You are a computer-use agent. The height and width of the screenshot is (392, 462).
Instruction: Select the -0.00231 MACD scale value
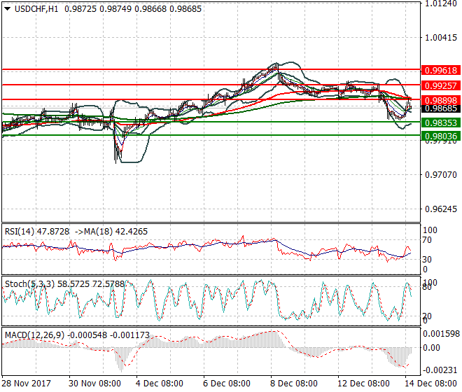[x=441, y=370]
